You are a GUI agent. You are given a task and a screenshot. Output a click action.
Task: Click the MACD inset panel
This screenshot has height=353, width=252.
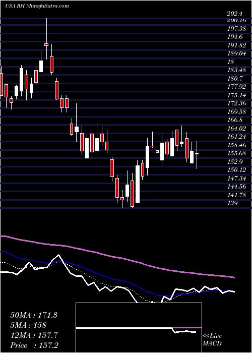pyautogui.click(x=139, y=328)
